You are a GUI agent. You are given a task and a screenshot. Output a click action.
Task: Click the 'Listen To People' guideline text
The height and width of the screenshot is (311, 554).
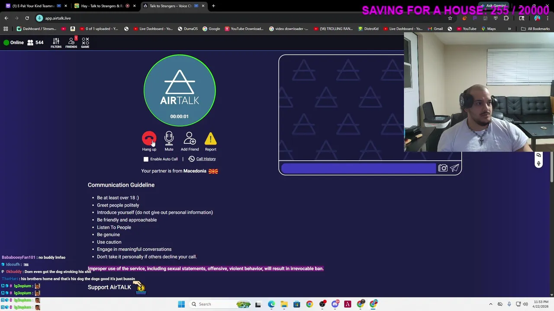114,227
